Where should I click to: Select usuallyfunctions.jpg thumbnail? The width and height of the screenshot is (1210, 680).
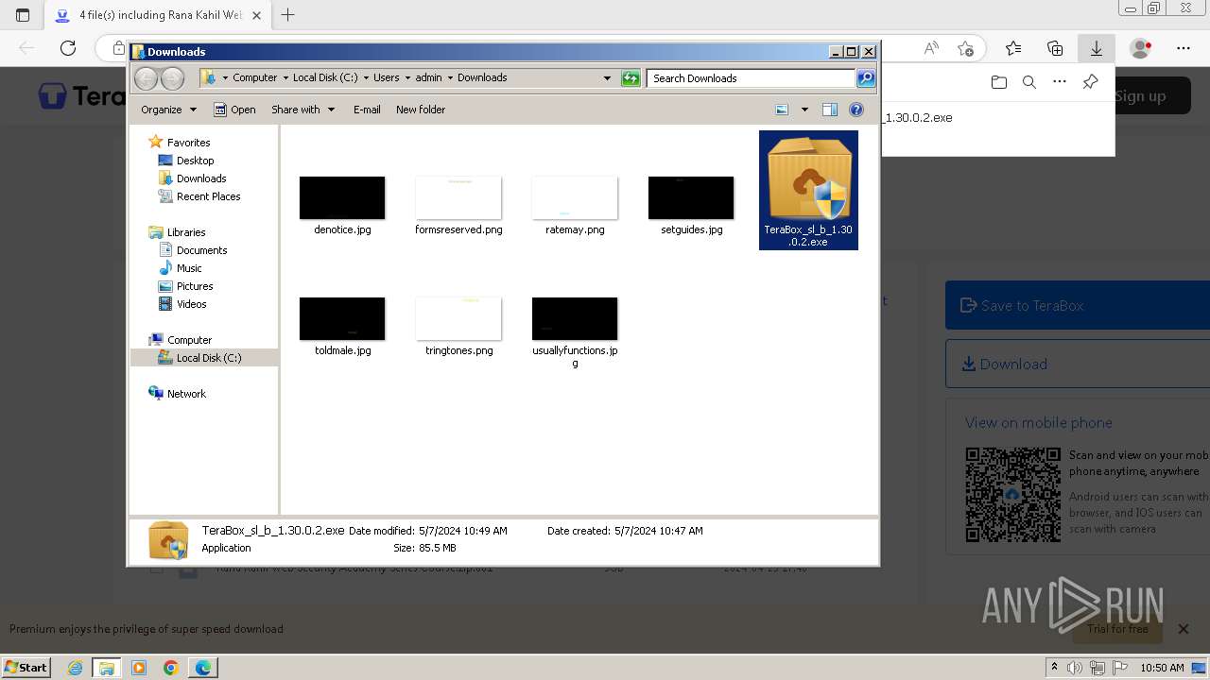tap(575, 318)
